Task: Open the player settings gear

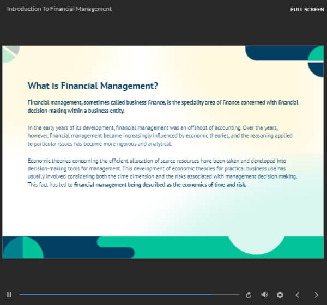Action: coord(280,295)
